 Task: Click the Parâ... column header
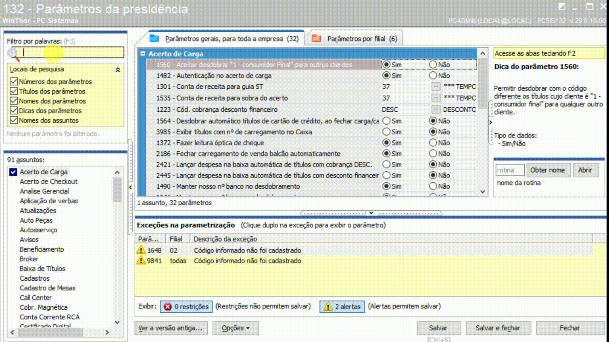150,239
